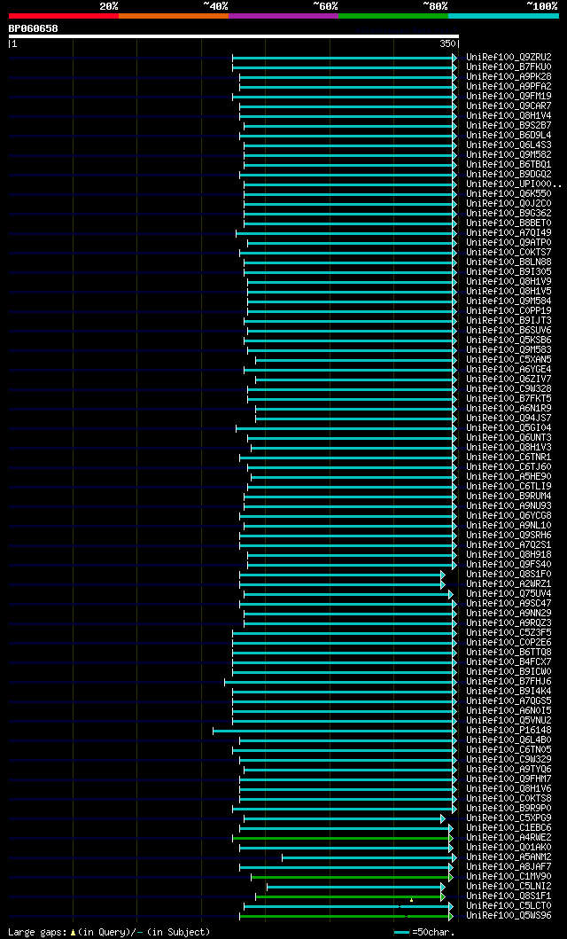
Task: Select the UniRef100_Q9M582 label
Action: point(509,155)
